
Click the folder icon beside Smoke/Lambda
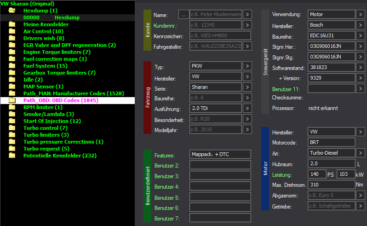click(12, 114)
